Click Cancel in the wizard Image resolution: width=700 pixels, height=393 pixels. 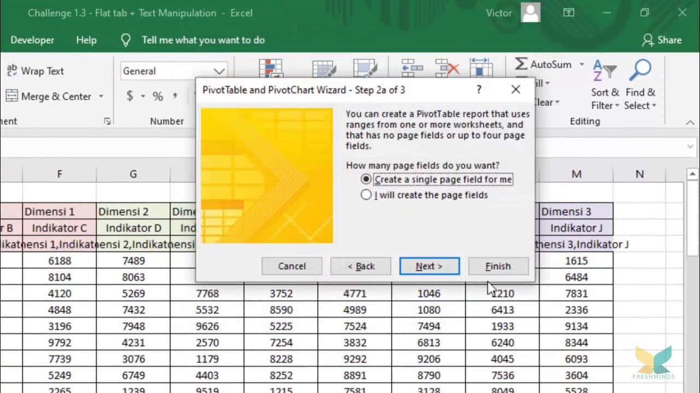[292, 266]
